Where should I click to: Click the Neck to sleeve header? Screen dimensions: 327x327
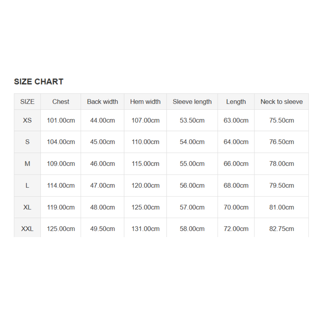282,102
